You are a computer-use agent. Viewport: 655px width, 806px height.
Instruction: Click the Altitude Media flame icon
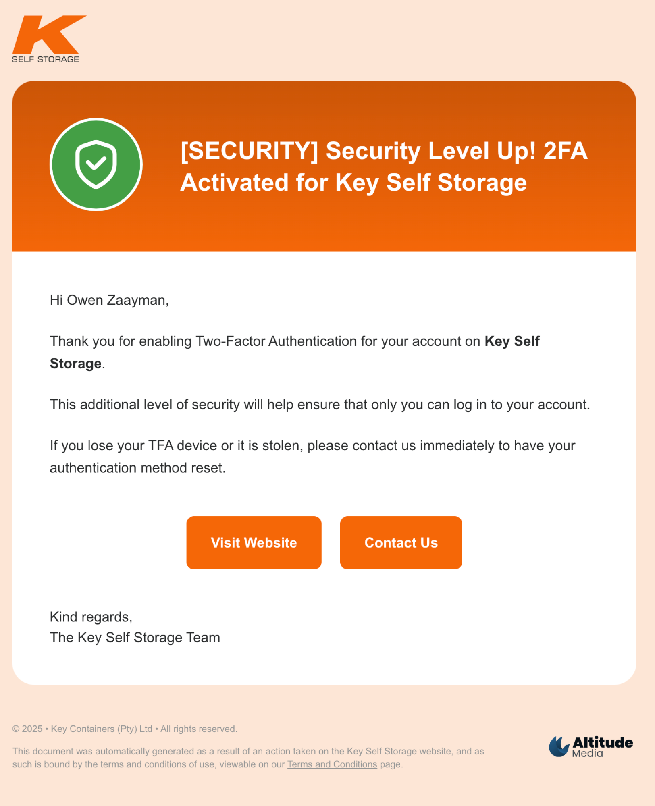click(x=559, y=746)
